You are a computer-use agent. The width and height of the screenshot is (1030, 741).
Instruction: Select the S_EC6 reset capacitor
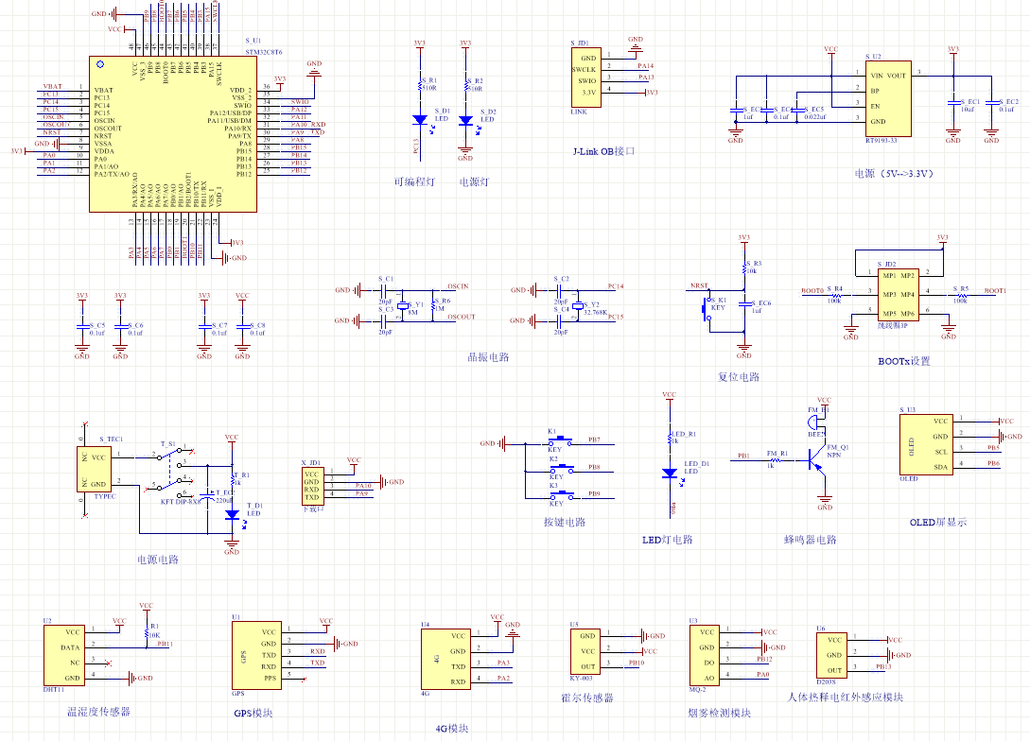[743, 304]
